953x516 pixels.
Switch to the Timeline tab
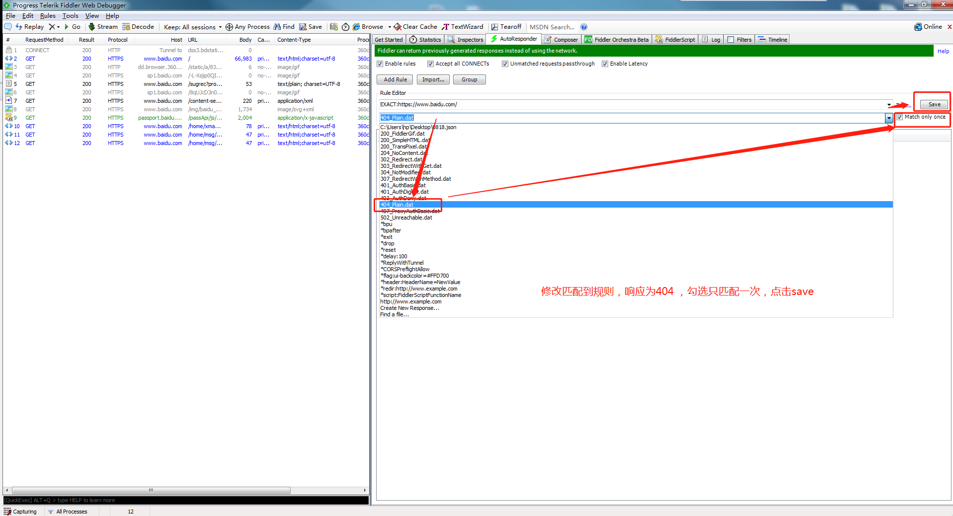[x=773, y=40]
